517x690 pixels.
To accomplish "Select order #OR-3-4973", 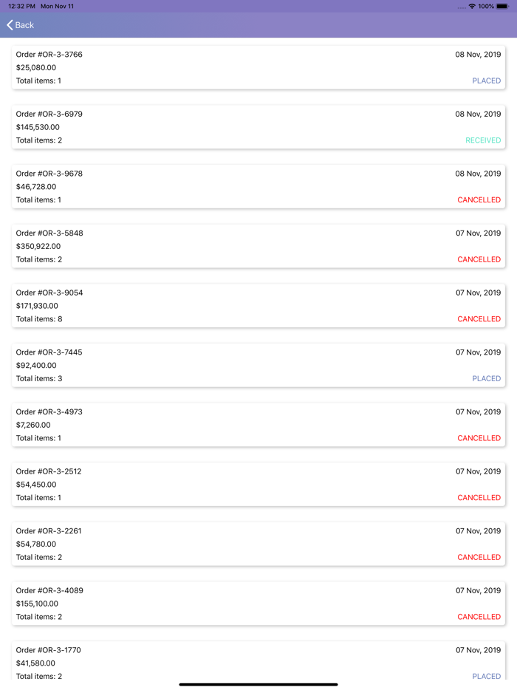I will [x=258, y=425].
